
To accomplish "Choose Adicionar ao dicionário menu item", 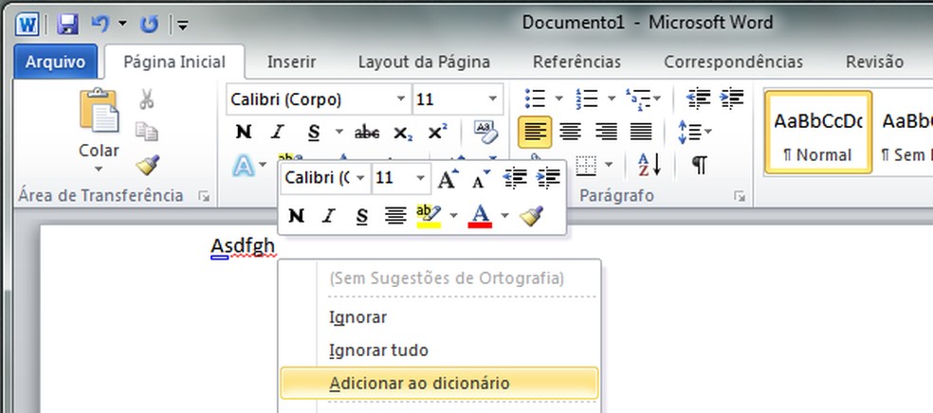I will coord(439,384).
